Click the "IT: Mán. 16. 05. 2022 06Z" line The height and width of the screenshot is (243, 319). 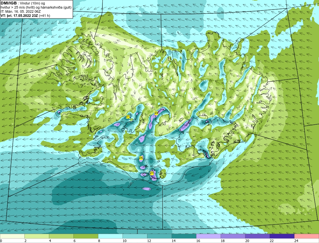click(21, 11)
